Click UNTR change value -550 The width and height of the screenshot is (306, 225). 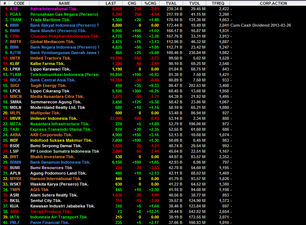[137, 58]
